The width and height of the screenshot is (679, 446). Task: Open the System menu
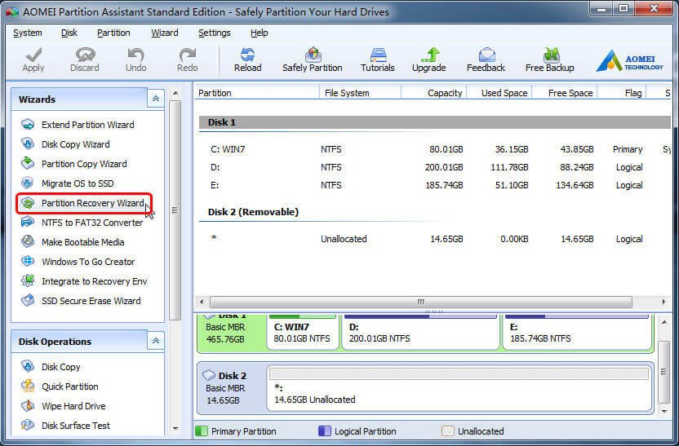tap(28, 33)
